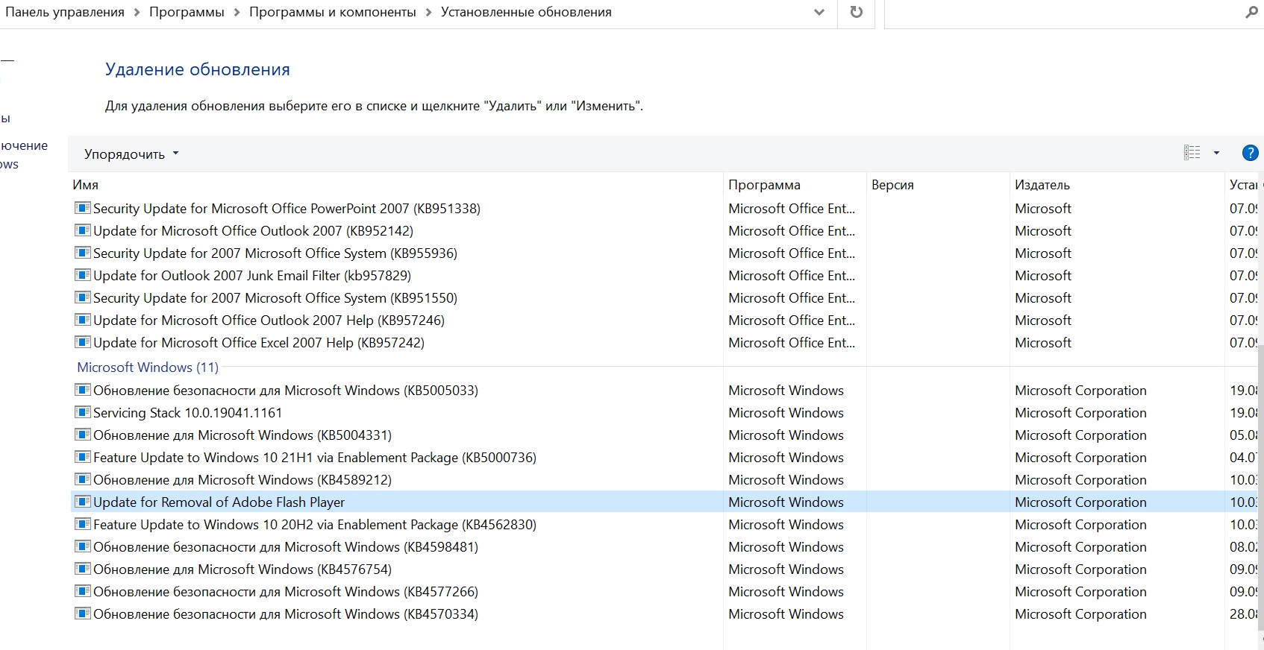Click icon of Servicing Stack 10.0.19041.1161 row
Image resolution: width=1264 pixels, height=650 pixels.
pos(83,412)
